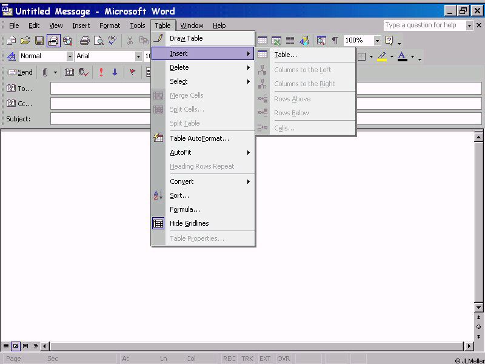This screenshot has height=364, width=485.
Task: Click in the Subject input field
Action: click(x=266, y=119)
